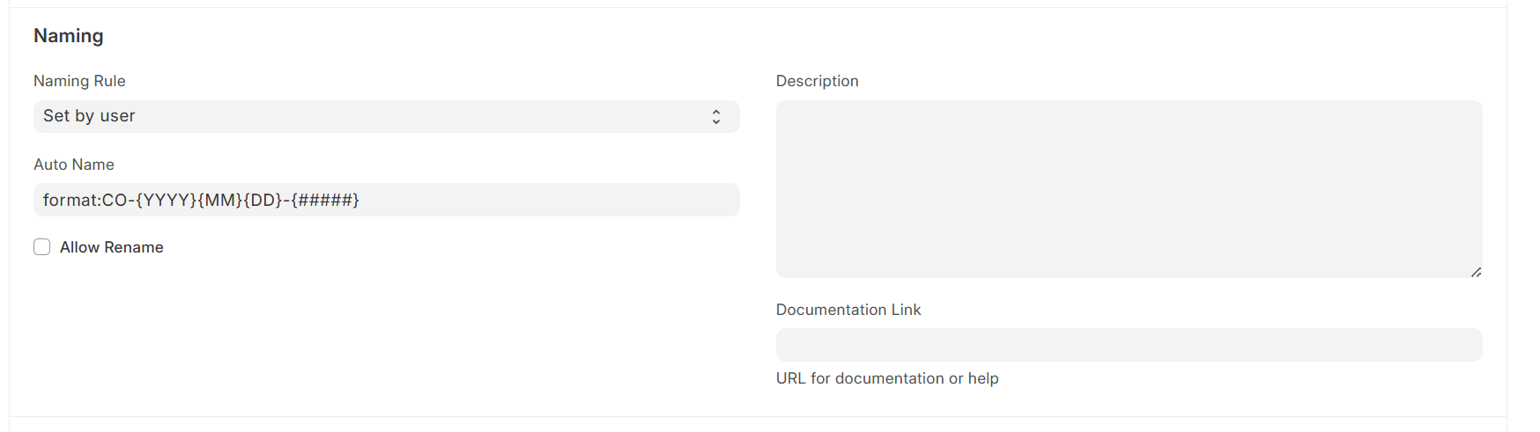Focus the Documentation Link field
The height and width of the screenshot is (432, 1540).
point(1128,345)
